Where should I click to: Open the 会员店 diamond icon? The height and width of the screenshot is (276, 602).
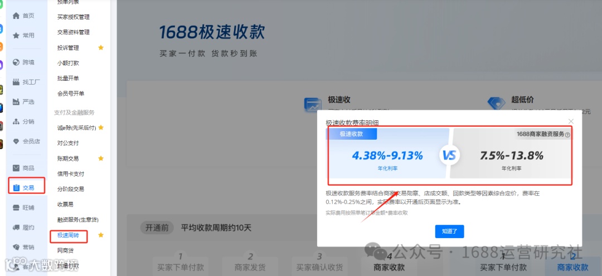[x=16, y=141]
